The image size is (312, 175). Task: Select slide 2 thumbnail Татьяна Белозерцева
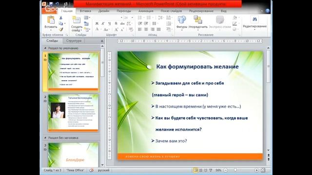tap(73, 113)
